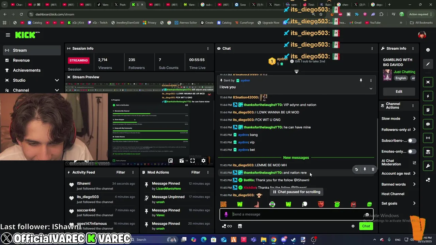This screenshot has width=436, height=245.
Task: Open pinned message three-dot options
Action: 371,81
